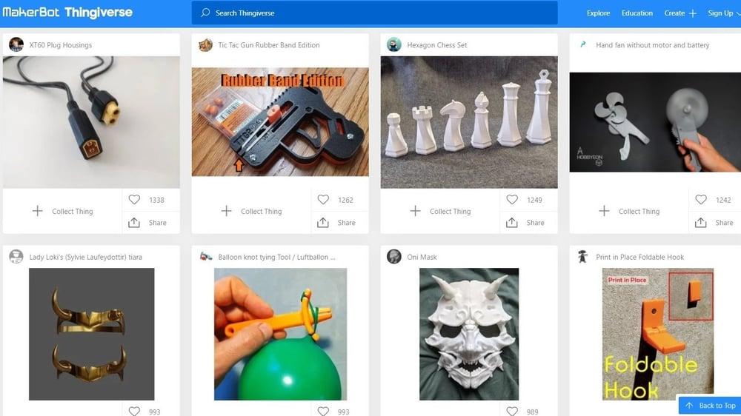Open XT60 Plug Housings title link
The image size is (741, 416).
coord(61,45)
